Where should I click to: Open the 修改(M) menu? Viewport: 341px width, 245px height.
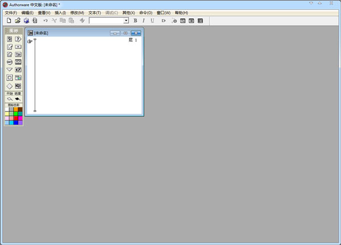(77, 13)
